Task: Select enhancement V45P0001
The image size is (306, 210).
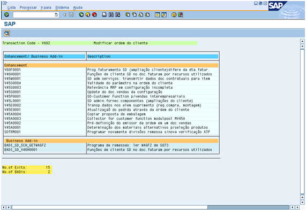Action: (x=12, y=96)
